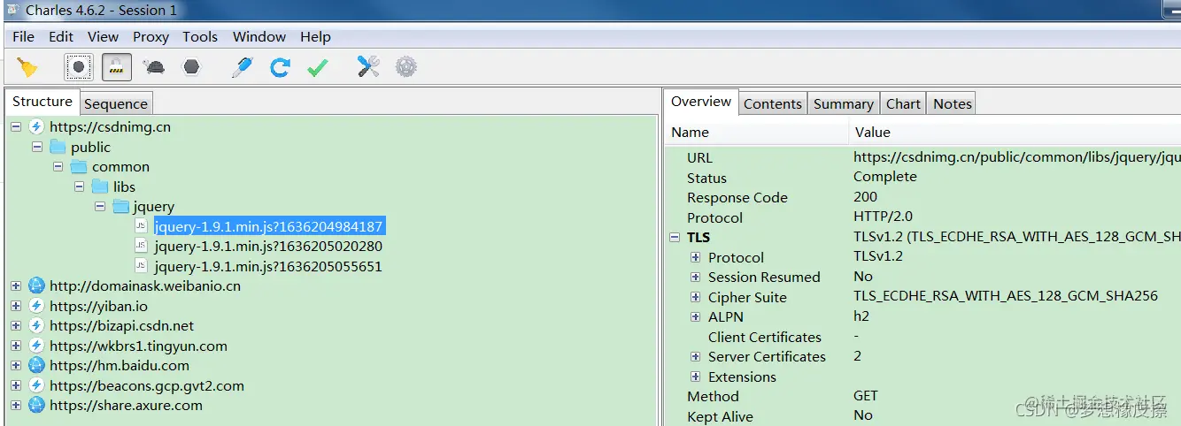
Task: Collapse the jquery folder node
Action: (x=100, y=206)
